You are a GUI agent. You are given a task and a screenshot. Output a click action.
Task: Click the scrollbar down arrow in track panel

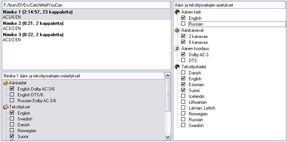click(x=168, y=137)
